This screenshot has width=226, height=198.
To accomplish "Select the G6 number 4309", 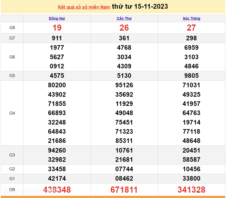I will tap(124, 66).
